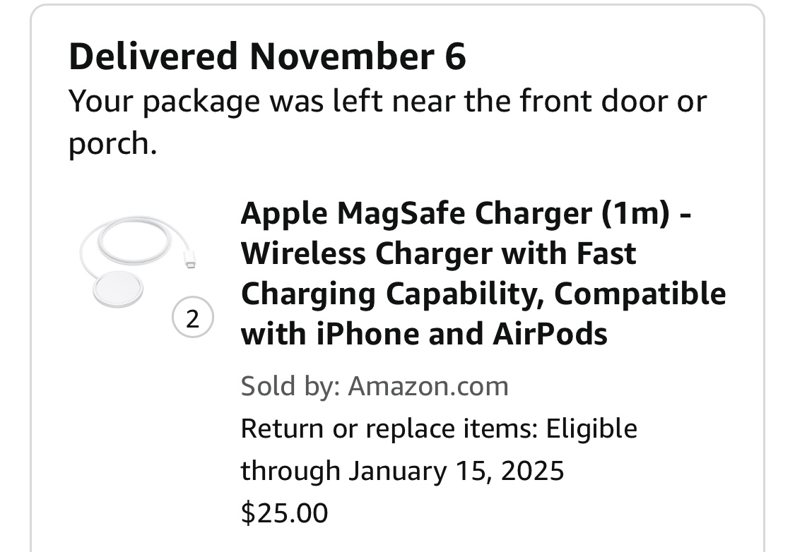The height and width of the screenshot is (552, 795).
Task: Click 'front door or' delivery location text
Action: point(613,102)
